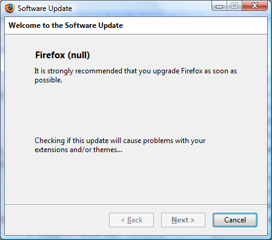
Task: Maximize the Software Update dialog
Action: tap(234, 6)
